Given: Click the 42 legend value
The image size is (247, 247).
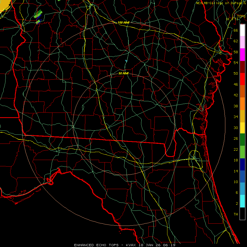Looking at the screenshot, I should 236,95.
